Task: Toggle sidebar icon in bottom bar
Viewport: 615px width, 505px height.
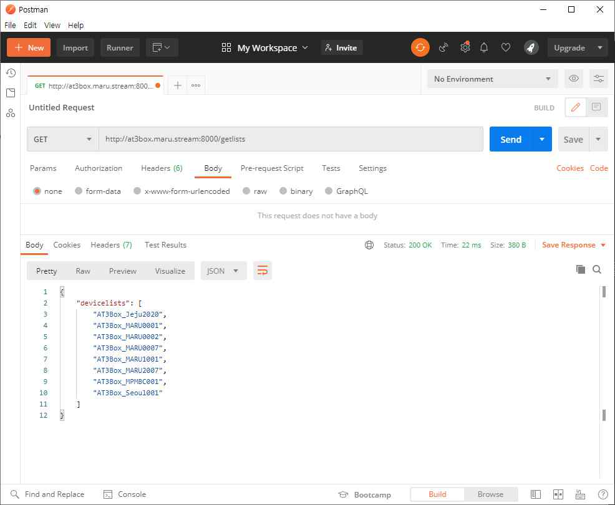Action: [536, 494]
